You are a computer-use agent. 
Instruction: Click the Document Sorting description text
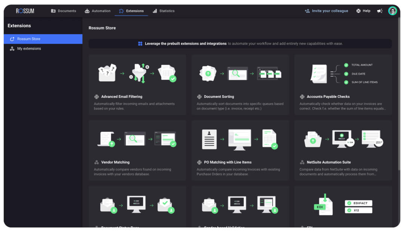coord(240,106)
